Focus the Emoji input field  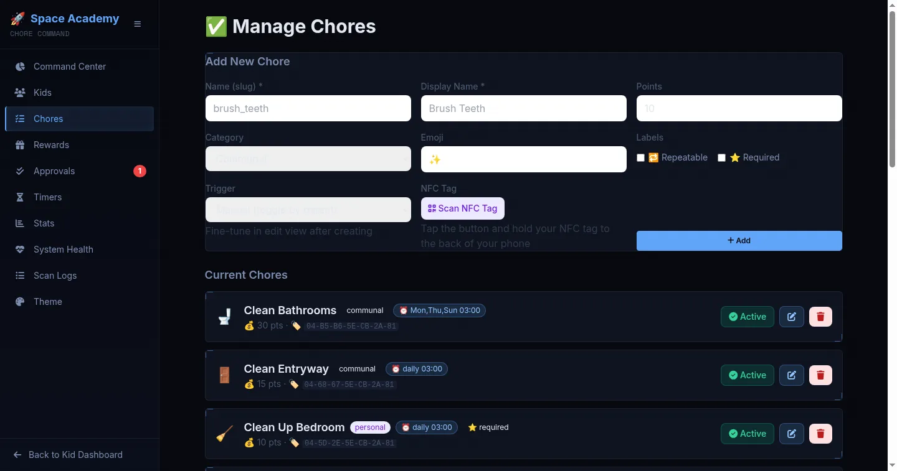coord(524,159)
